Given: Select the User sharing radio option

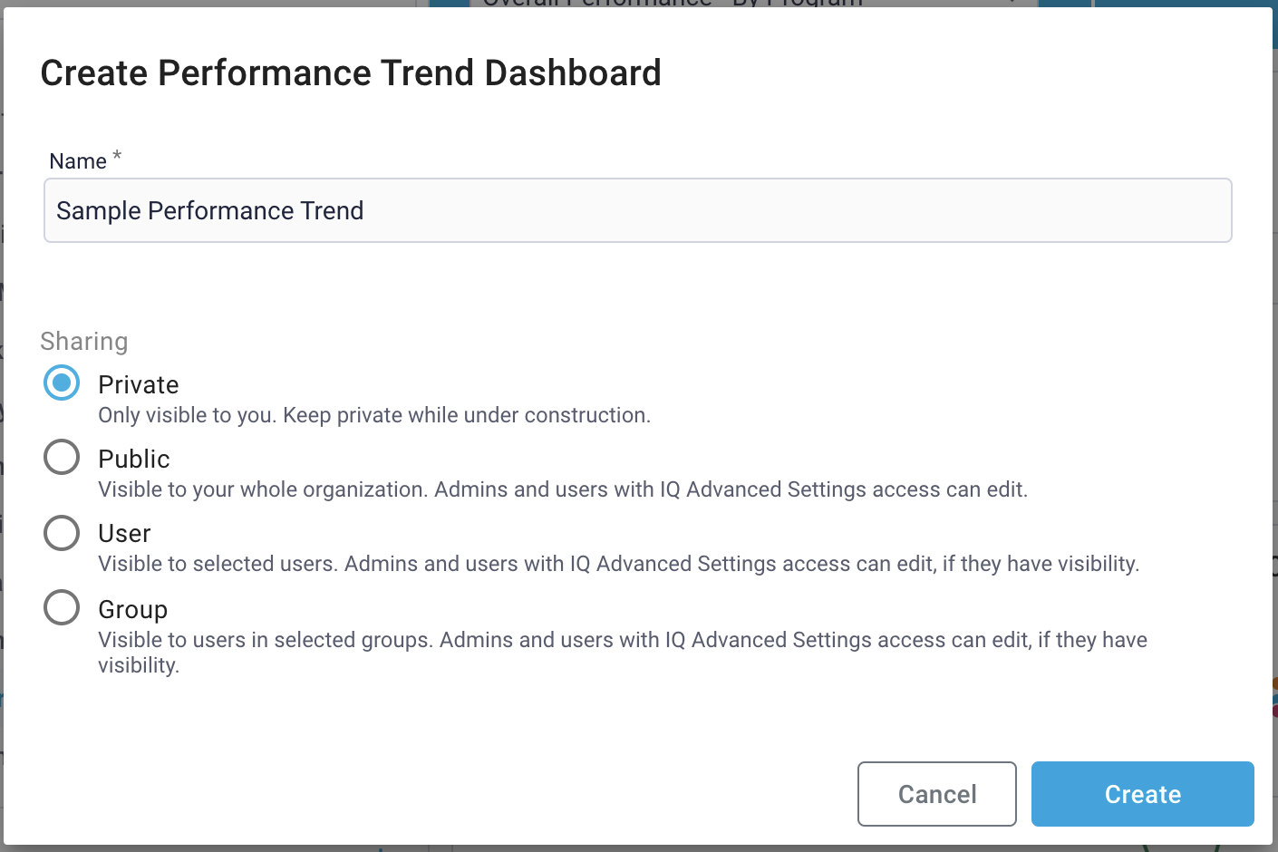Looking at the screenshot, I should tap(62, 533).
